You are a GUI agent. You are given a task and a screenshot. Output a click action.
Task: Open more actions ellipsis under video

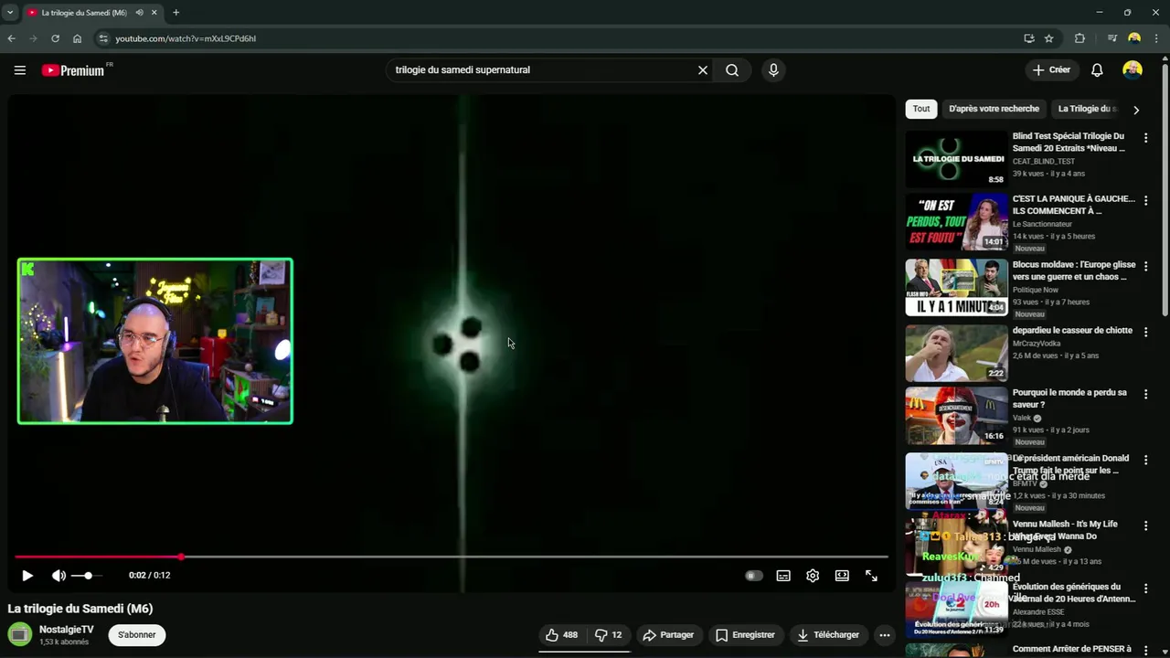click(884, 634)
